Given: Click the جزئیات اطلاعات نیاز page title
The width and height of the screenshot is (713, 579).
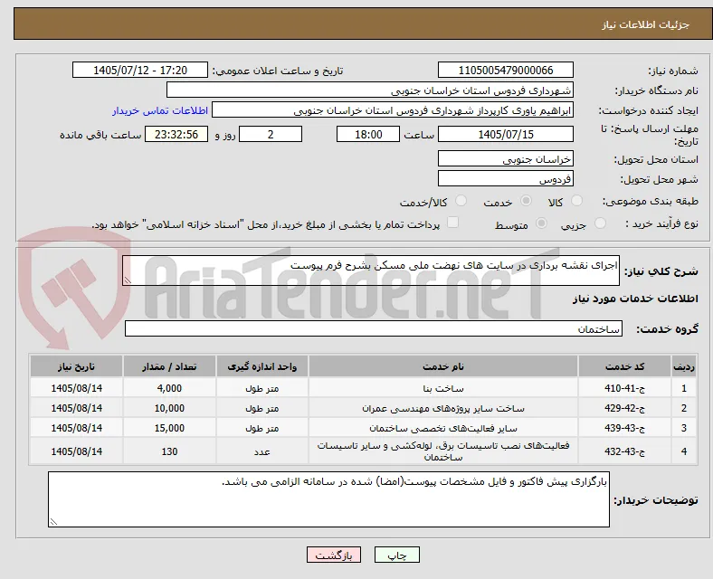Looking at the screenshot, I should (646, 24).
